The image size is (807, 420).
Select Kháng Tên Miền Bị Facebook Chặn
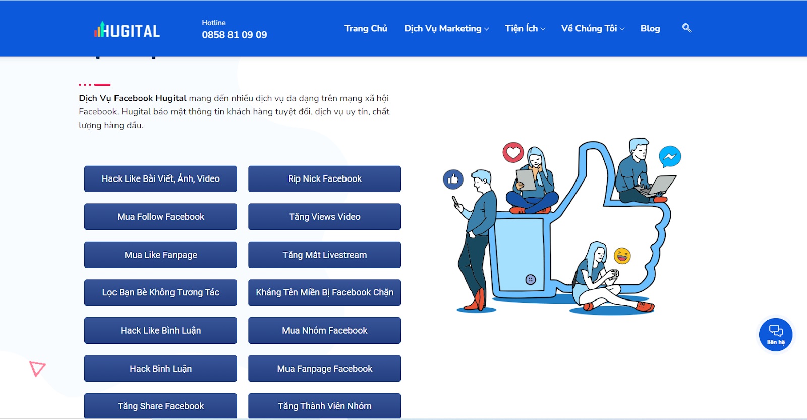pyautogui.click(x=324, y=292)
